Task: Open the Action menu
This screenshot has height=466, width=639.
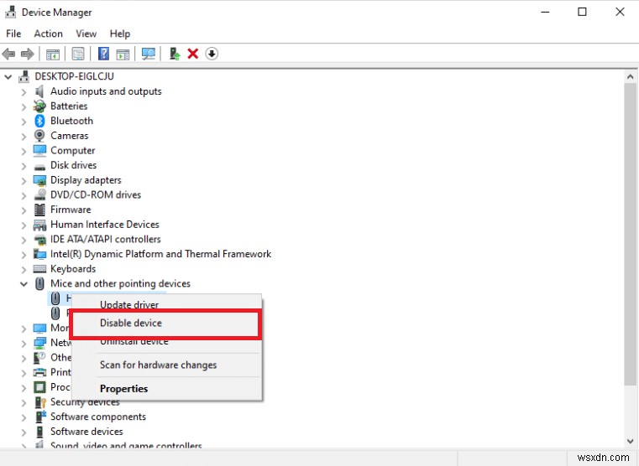Action: click(48, 34)
